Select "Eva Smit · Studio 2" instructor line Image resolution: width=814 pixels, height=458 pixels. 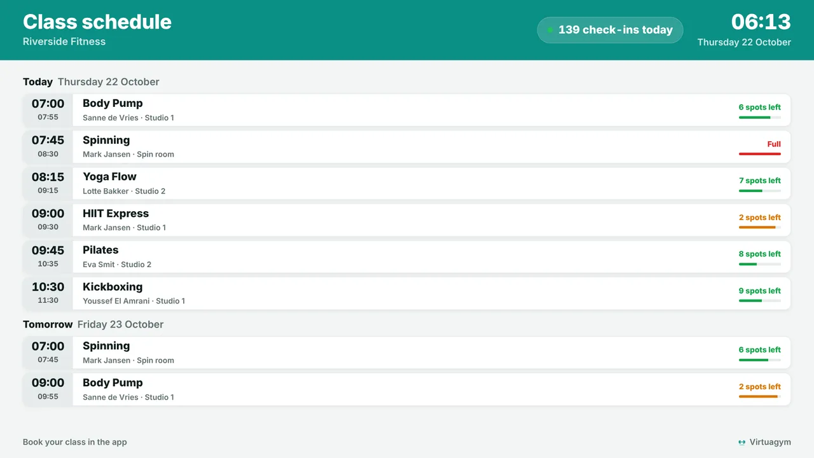(117, 265)
